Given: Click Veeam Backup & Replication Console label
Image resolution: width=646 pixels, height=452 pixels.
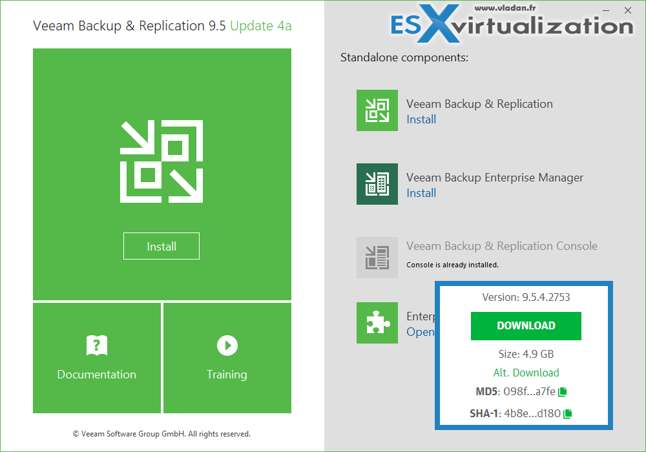Looking at the screenshot, I should 502,246.
